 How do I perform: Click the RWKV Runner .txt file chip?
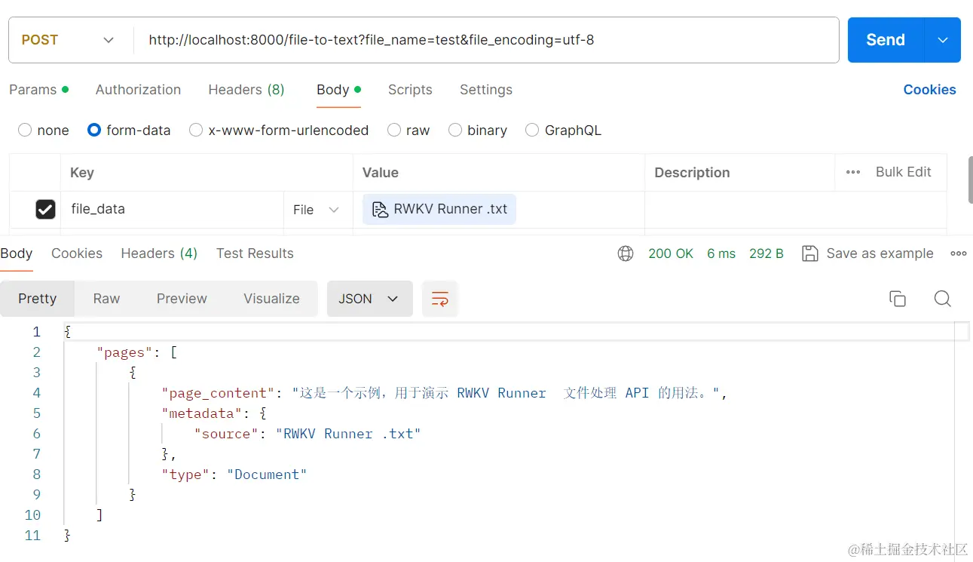point(439,209)
